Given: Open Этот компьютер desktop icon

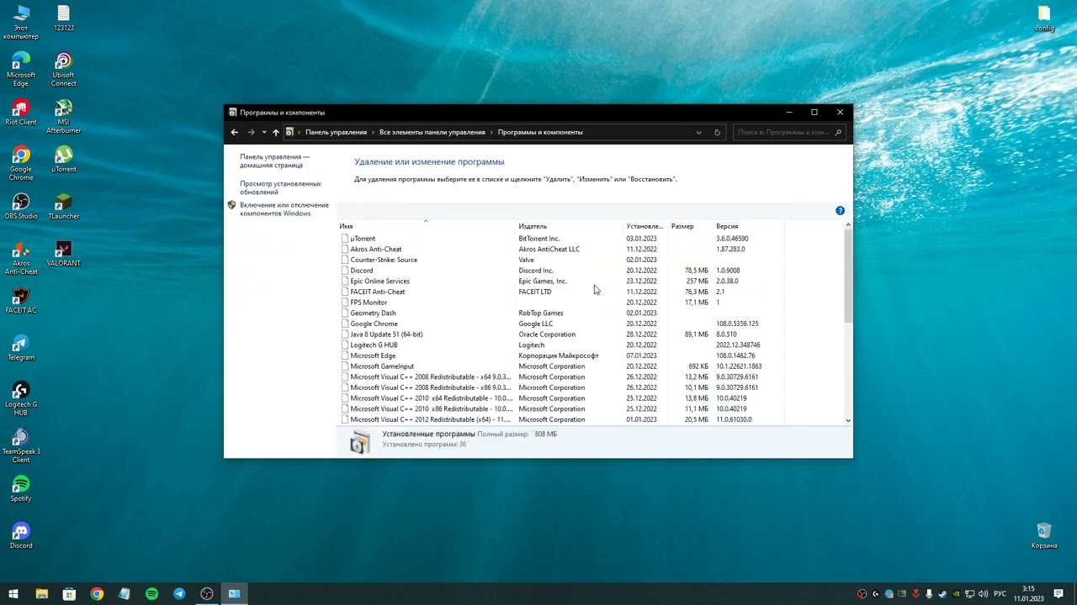Looking at the screenshot, I should (x=21, y=23).
